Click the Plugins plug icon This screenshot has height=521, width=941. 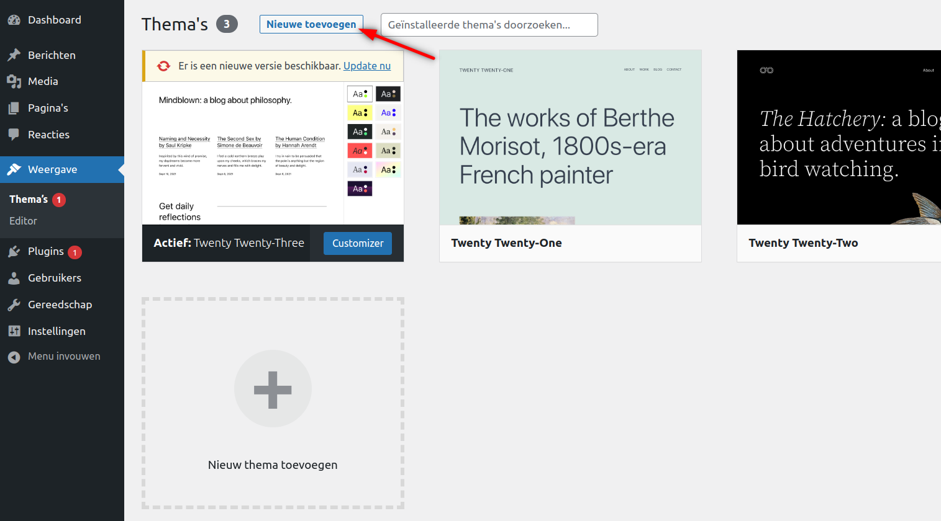click(x=14, y=251)
